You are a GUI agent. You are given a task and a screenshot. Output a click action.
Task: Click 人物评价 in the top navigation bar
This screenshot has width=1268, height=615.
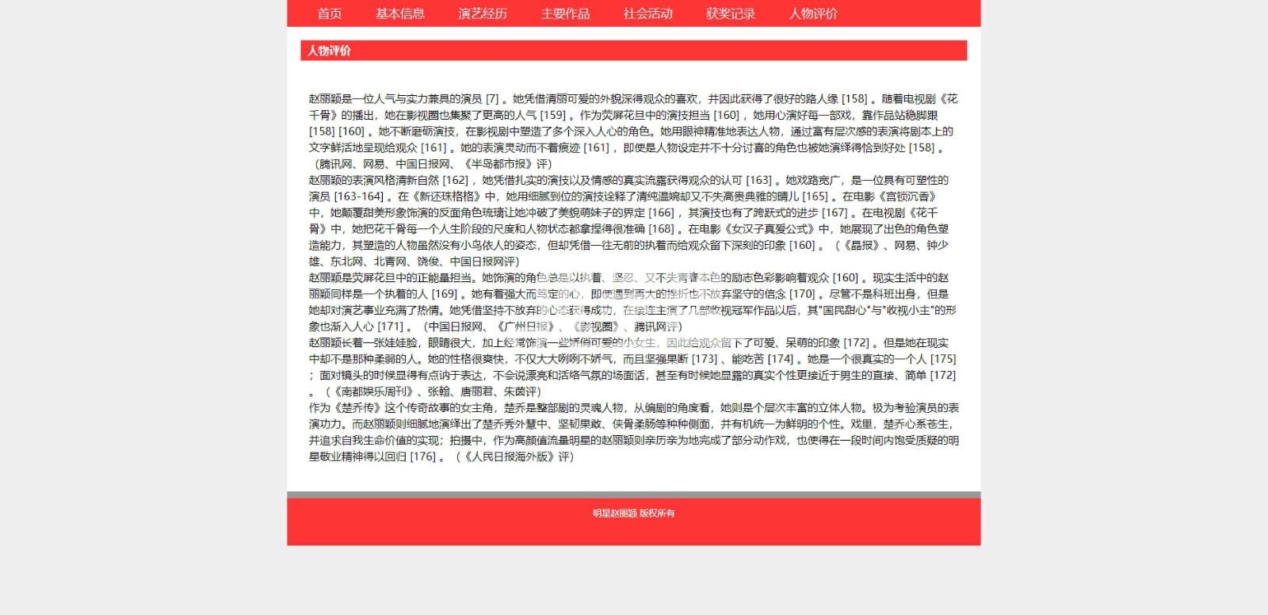(x=812, y=13)
